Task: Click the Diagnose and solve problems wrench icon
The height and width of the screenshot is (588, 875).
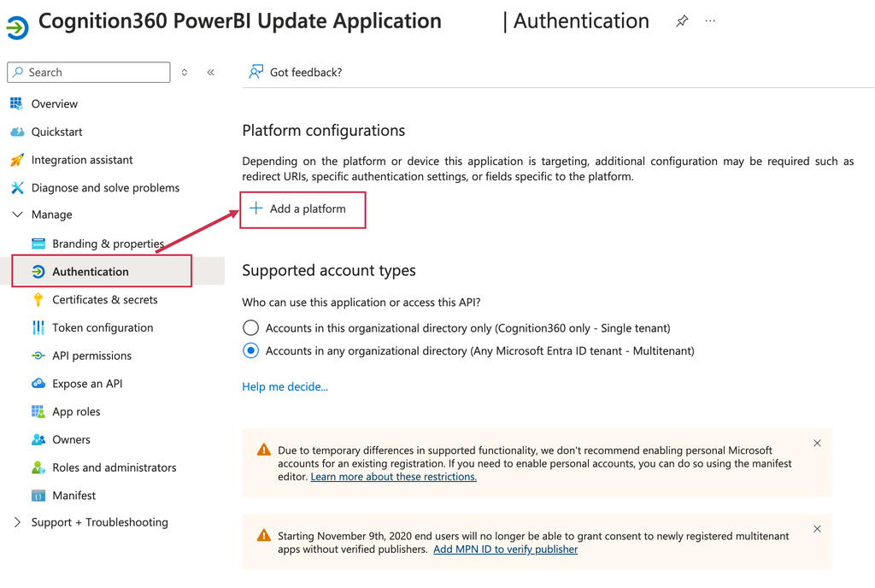Action: [x=17, y=187]
